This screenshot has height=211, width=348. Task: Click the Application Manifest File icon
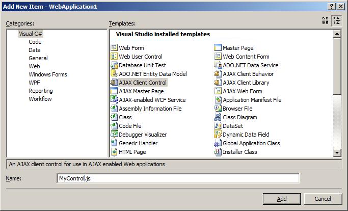tap(218, 100)
